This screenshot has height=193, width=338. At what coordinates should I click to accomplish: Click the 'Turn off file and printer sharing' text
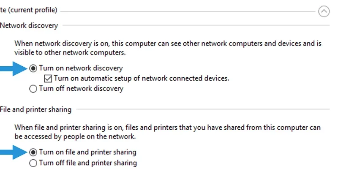point(88,163)
